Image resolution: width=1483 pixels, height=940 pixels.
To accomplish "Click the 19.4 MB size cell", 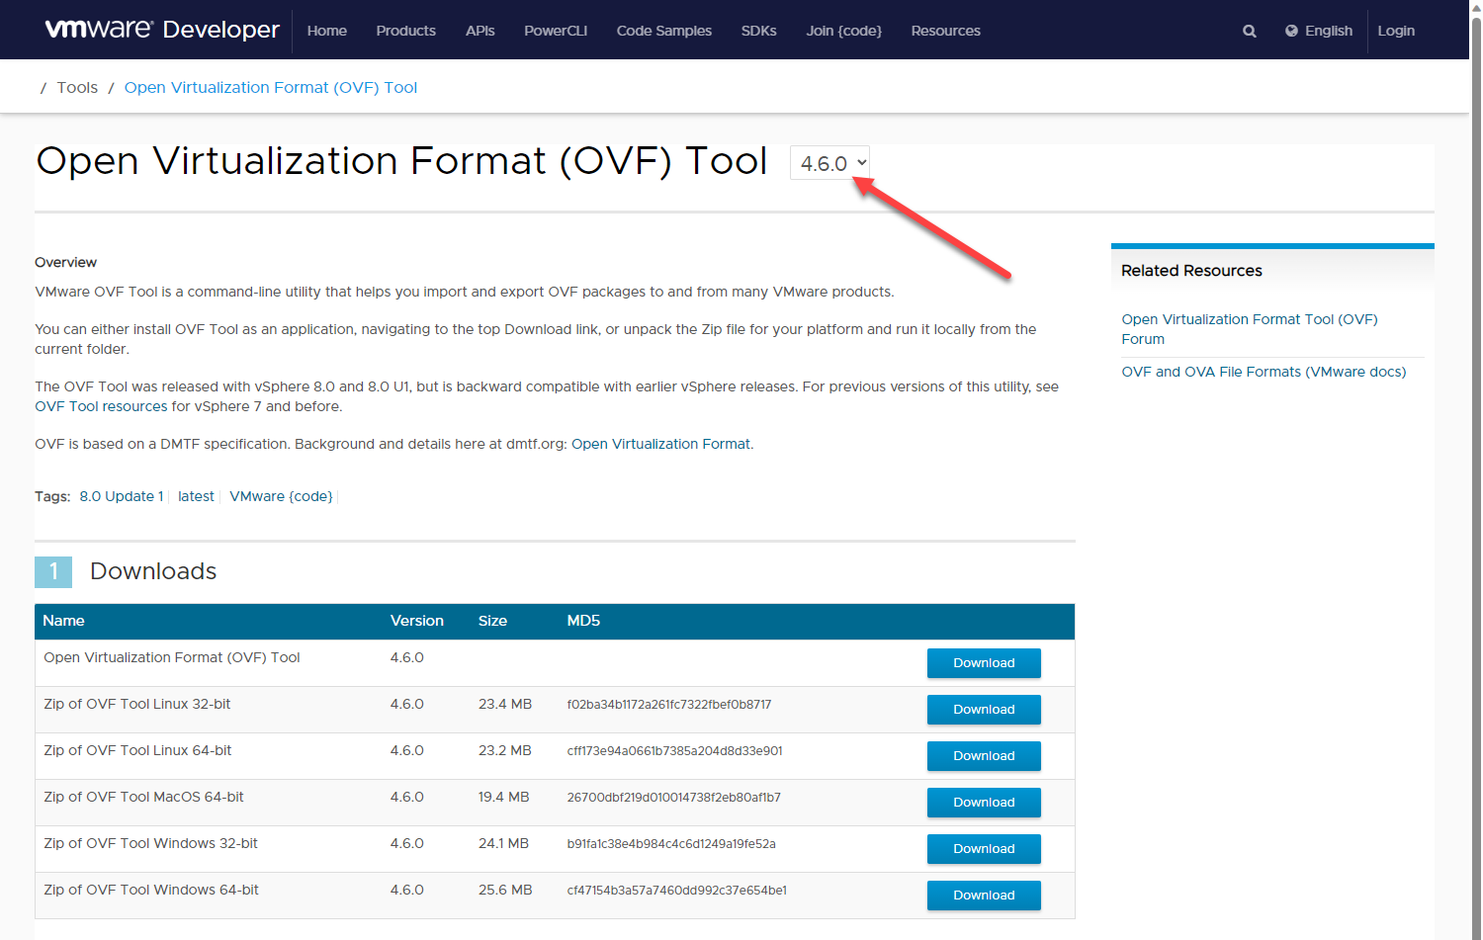I will coord(503,797).
